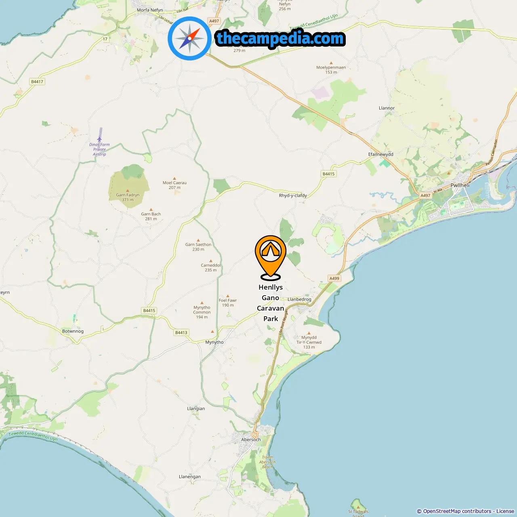Viewport: 517px width, 517px height.
Task: Click the B4415 road shield near Rhyd-y-clafdy
Action: pos(328,174)
